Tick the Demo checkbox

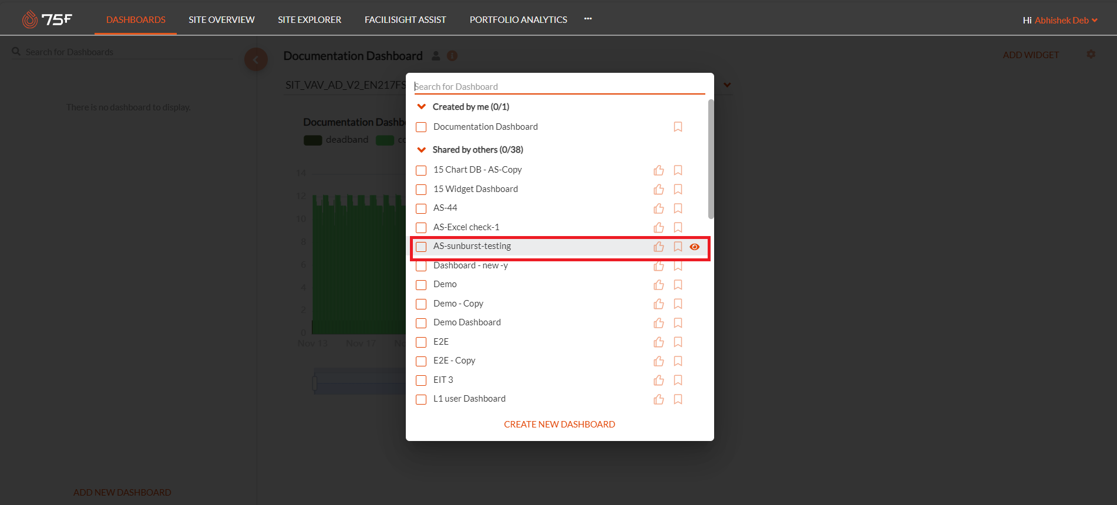click(x=421, y=285)
